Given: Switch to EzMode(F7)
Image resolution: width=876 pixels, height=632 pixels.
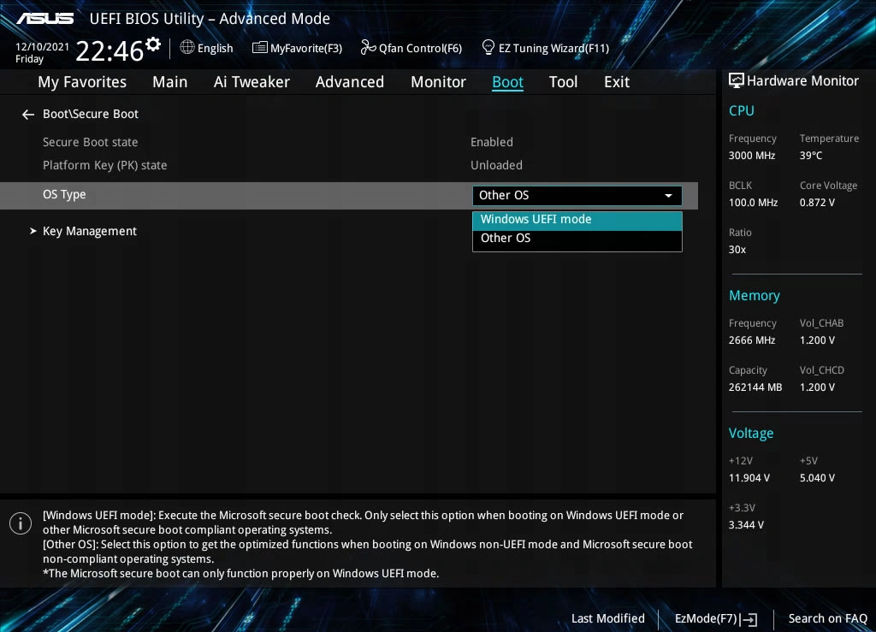Looking at the screenshot, I should pyautogui.click(x=716, y=618).
